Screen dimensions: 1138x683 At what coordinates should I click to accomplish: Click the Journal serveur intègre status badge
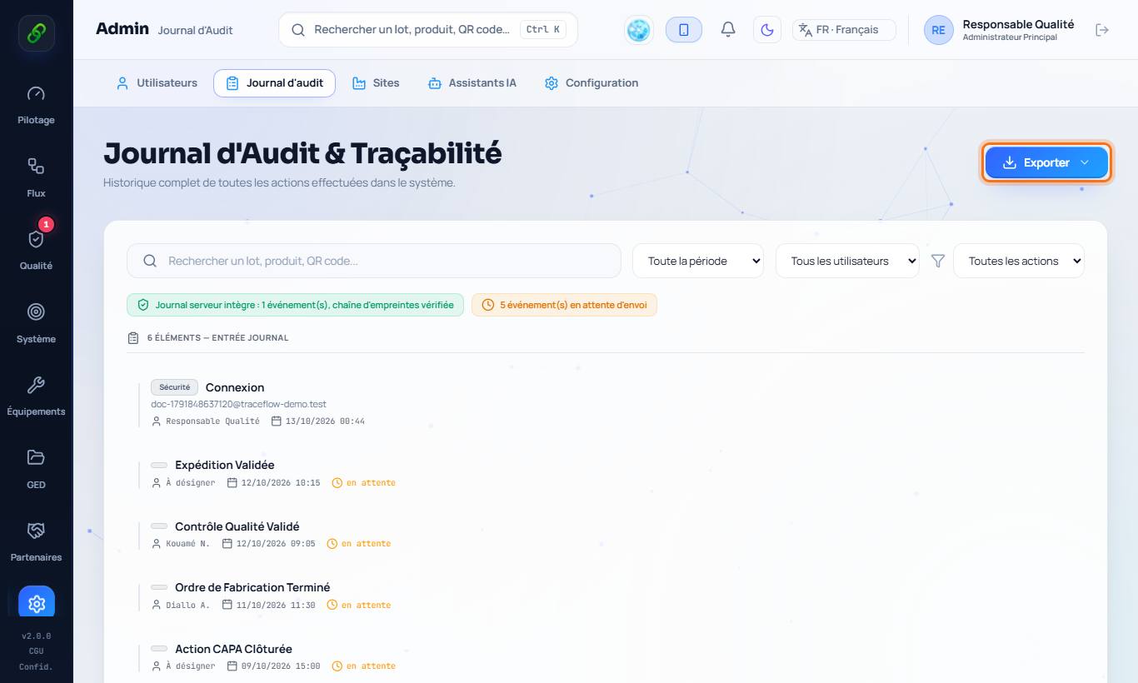[295, 305]
